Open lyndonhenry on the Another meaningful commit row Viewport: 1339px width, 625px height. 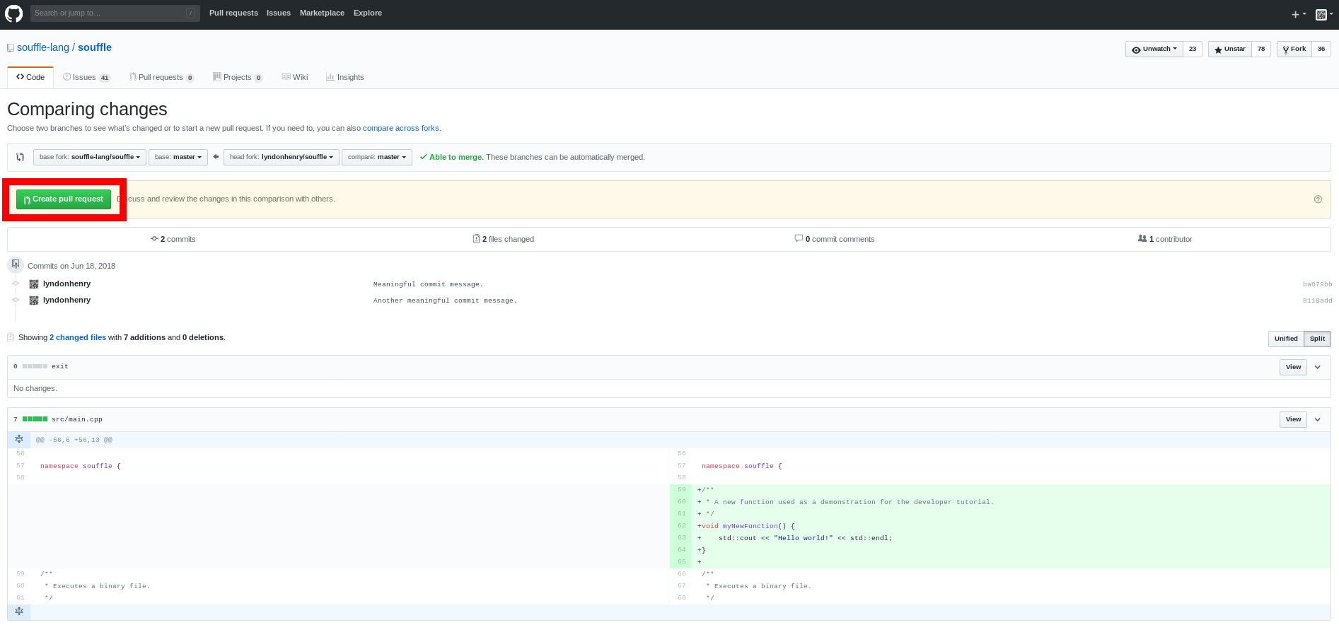click(x=66, y=300)
